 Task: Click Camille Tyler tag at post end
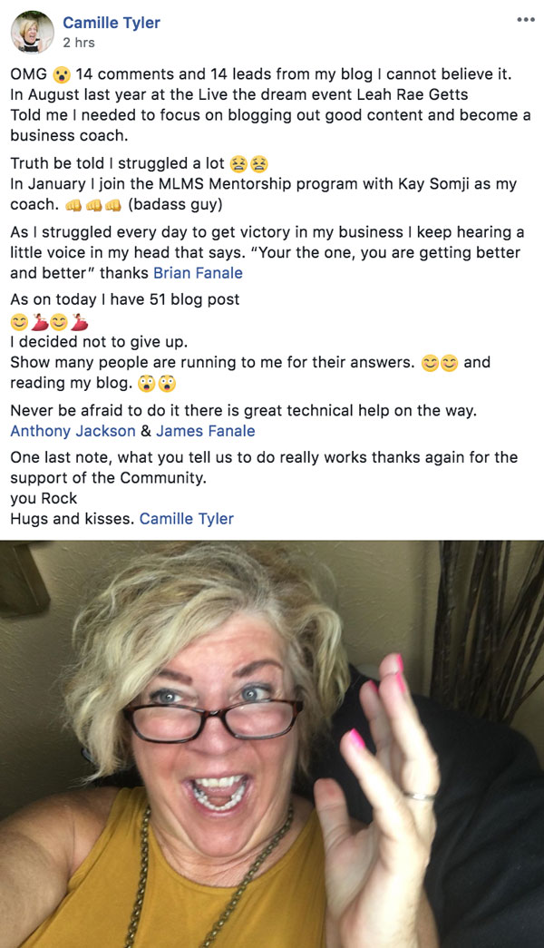pyautogui.click(x=187, y=519)
